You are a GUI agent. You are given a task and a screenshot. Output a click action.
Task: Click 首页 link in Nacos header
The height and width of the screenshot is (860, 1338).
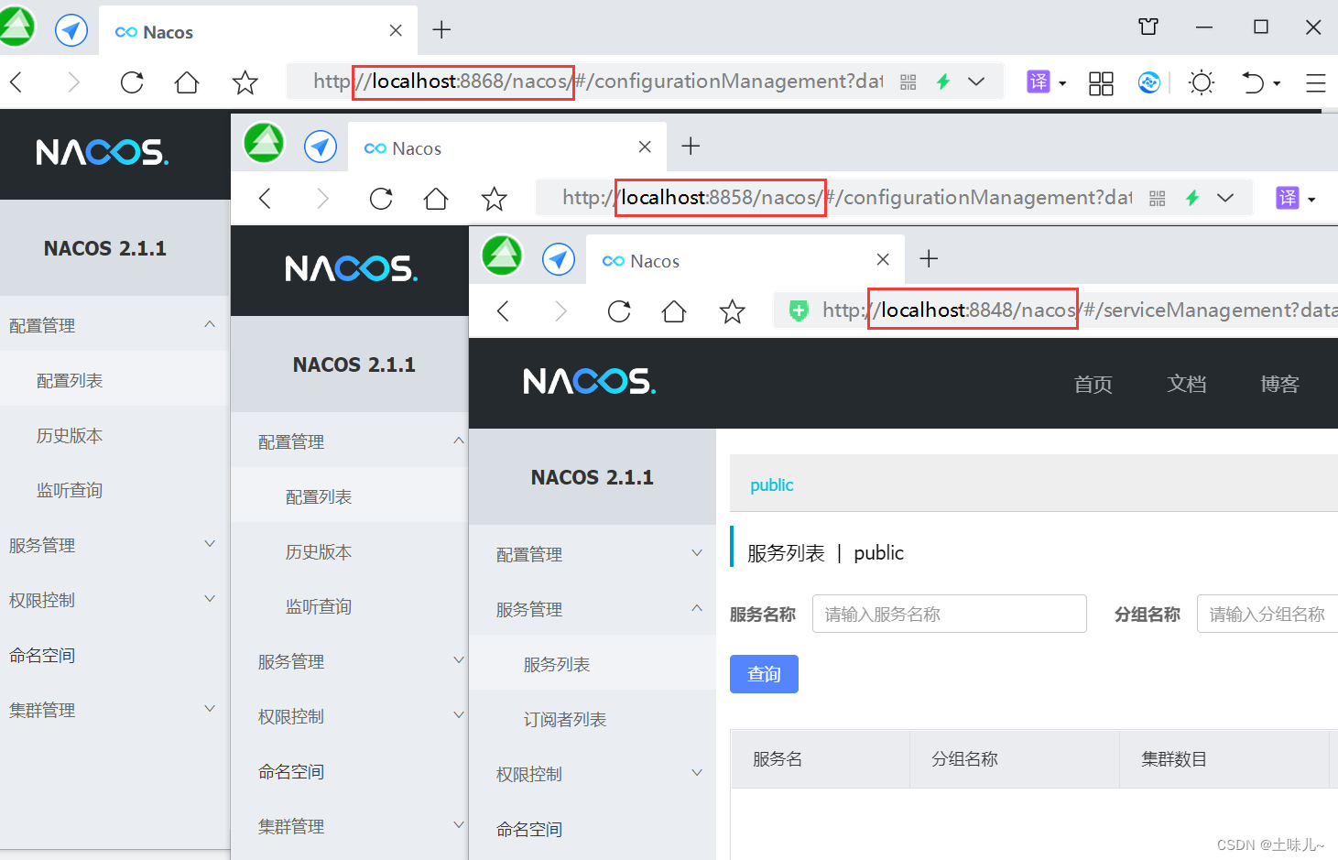click(x=1093, y=384)
